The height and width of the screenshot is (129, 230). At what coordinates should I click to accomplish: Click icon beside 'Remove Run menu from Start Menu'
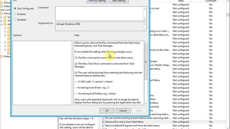tap(103, 122)
